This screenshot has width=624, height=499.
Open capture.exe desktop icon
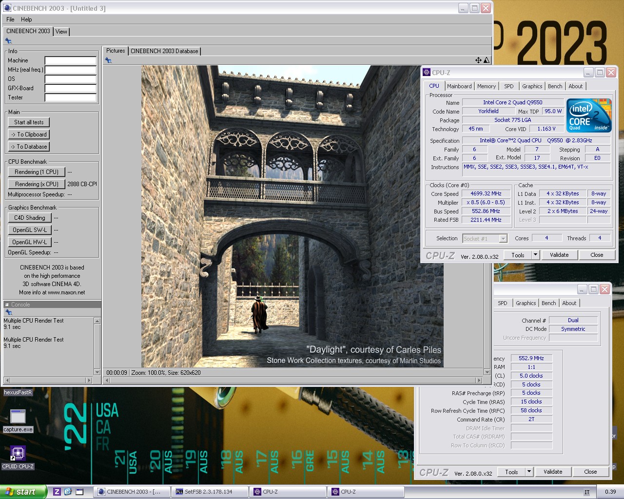(18, 421)
